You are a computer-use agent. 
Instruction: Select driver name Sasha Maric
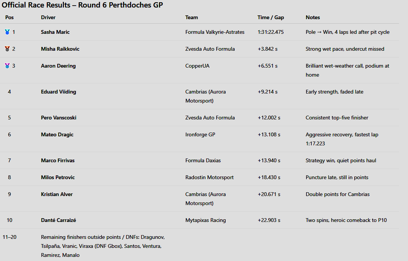(55, 32)
